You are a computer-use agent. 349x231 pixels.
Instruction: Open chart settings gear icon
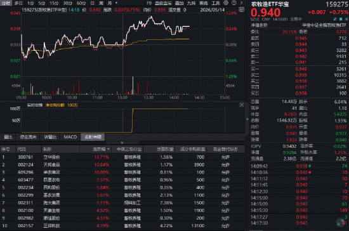tap(226, 3)
